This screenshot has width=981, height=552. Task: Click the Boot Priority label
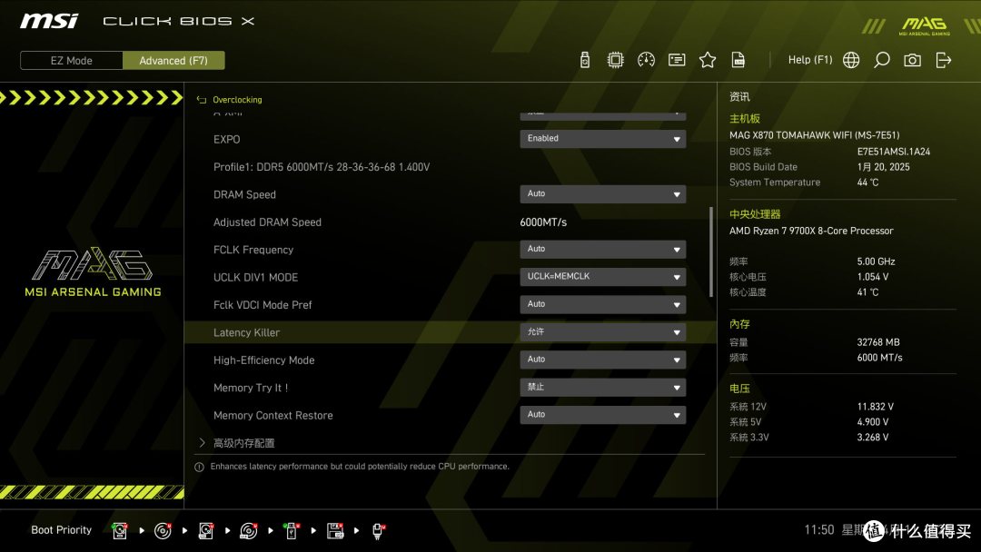pyautogui.click(x=62, y=529)
